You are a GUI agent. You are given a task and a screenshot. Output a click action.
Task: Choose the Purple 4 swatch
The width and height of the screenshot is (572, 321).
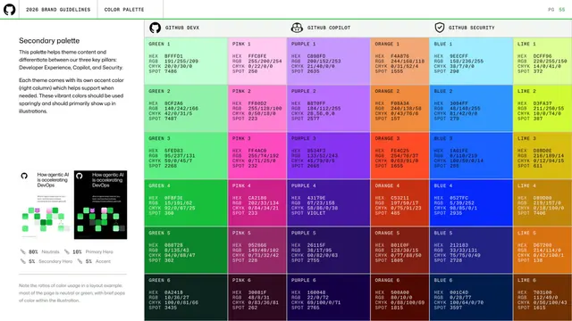click(329, 202)
